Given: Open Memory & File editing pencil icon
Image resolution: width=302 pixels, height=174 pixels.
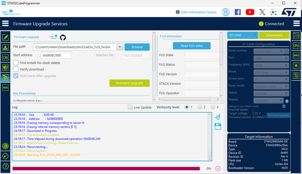Looking at the screenshot, I should [x=5, y=37].
